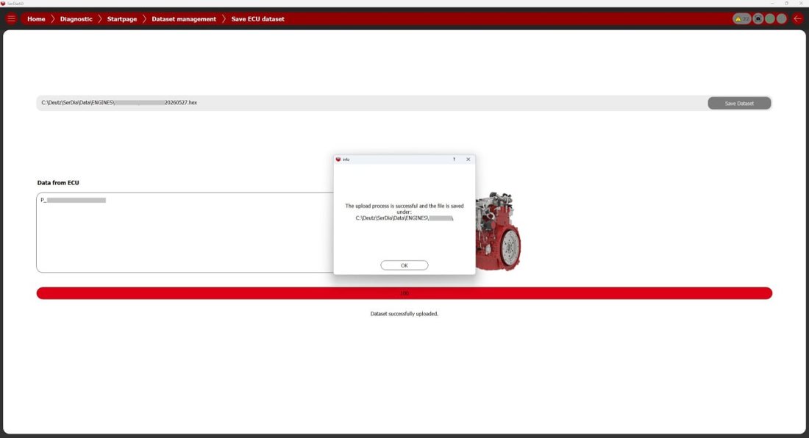Open the hamburger menu icon
The height and width of the screenshot is (438, 809).
[x=11, y=19]
